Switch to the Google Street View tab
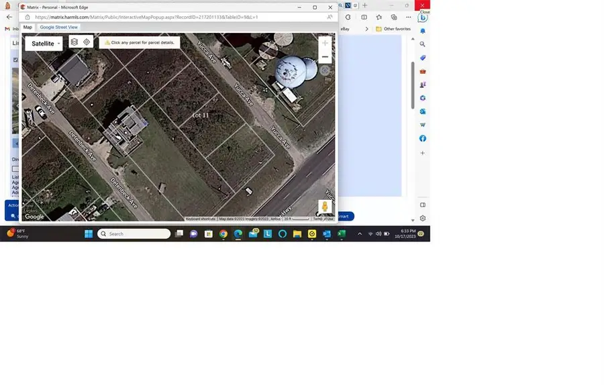The height and width of the screenshot is (385, 604). coord(58,27)
